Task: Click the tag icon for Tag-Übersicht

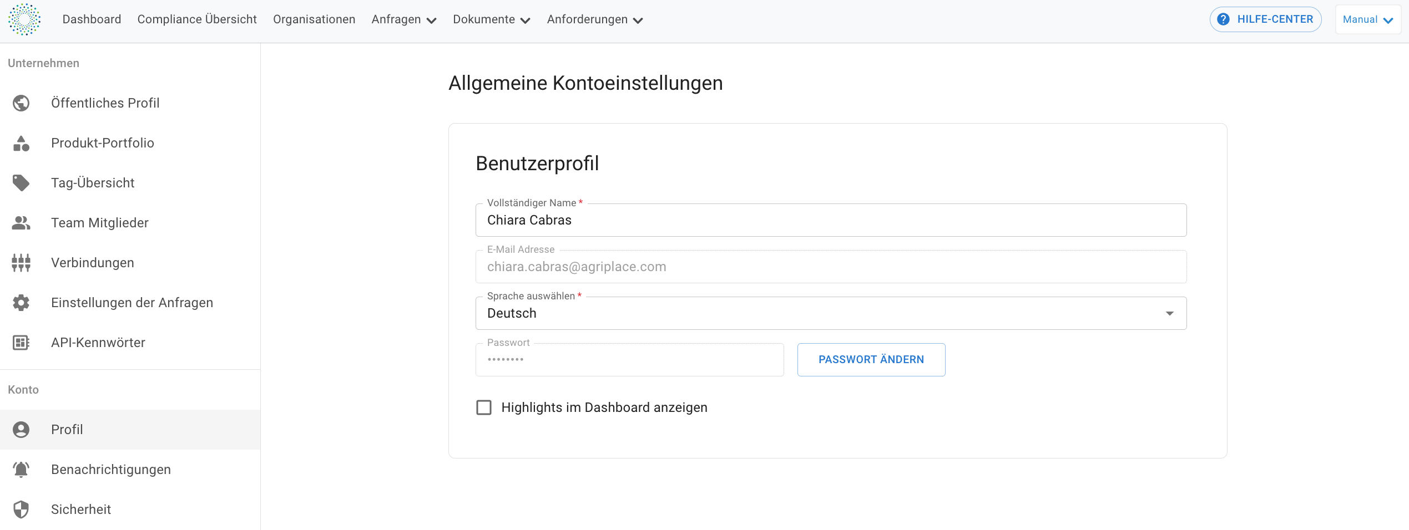Action: point(21,183)
